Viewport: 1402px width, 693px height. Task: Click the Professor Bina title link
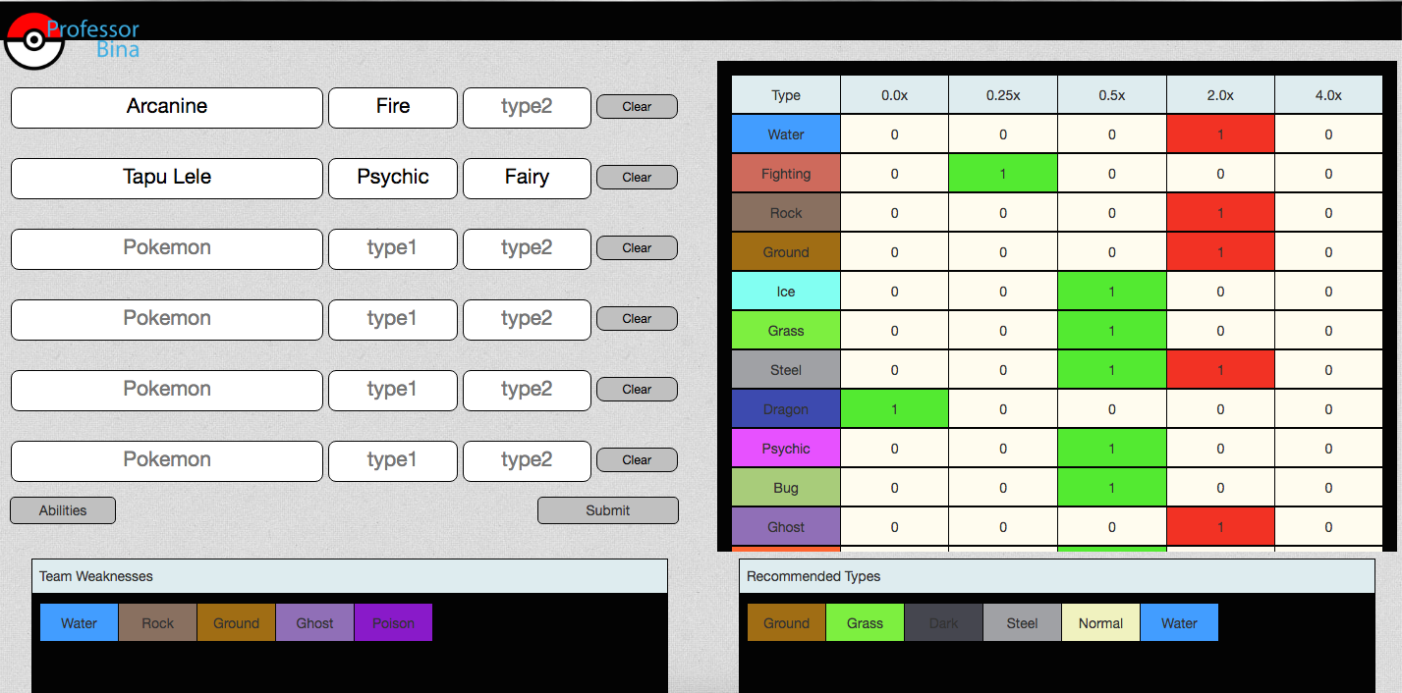tap(95, 39)
